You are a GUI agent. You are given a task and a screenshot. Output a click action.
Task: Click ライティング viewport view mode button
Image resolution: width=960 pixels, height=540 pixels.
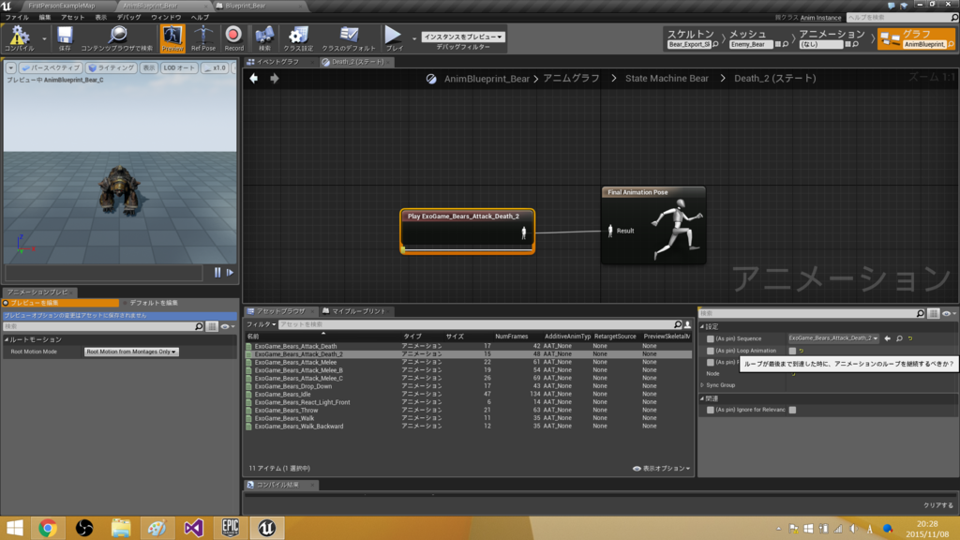coord(111,67)
